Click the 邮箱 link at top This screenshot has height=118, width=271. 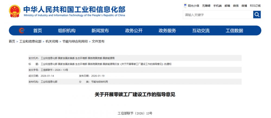point(227,6)
